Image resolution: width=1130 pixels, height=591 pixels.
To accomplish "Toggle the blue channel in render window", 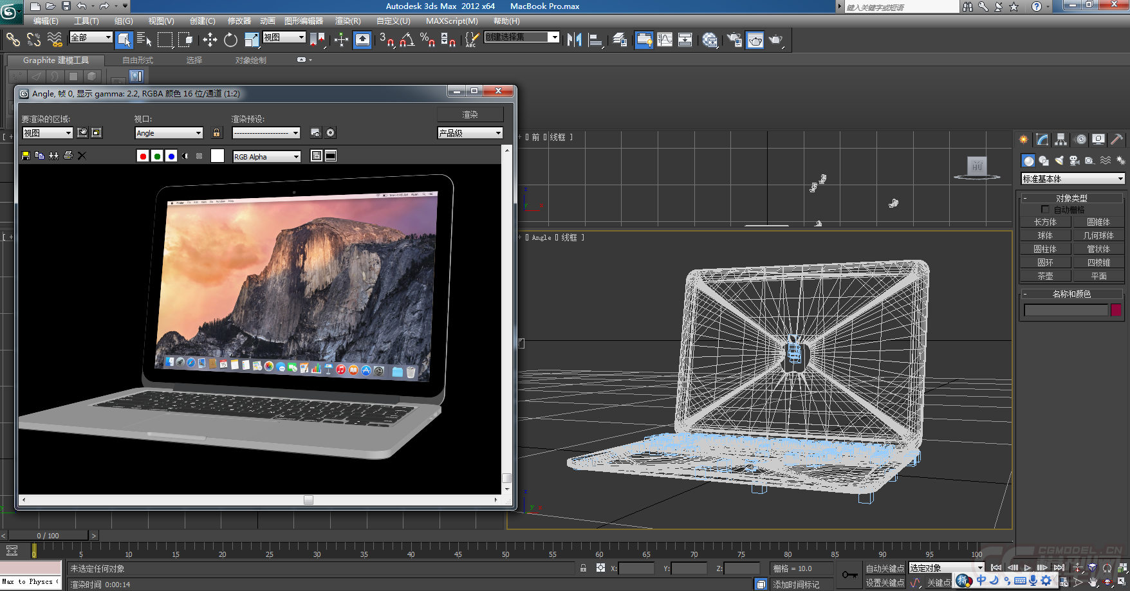I will (x=171, y=156).
